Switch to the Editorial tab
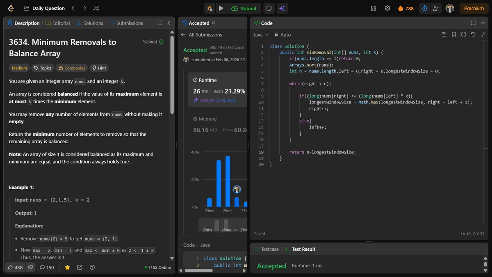Screen dimensions: 492x277 pos(58,23)
